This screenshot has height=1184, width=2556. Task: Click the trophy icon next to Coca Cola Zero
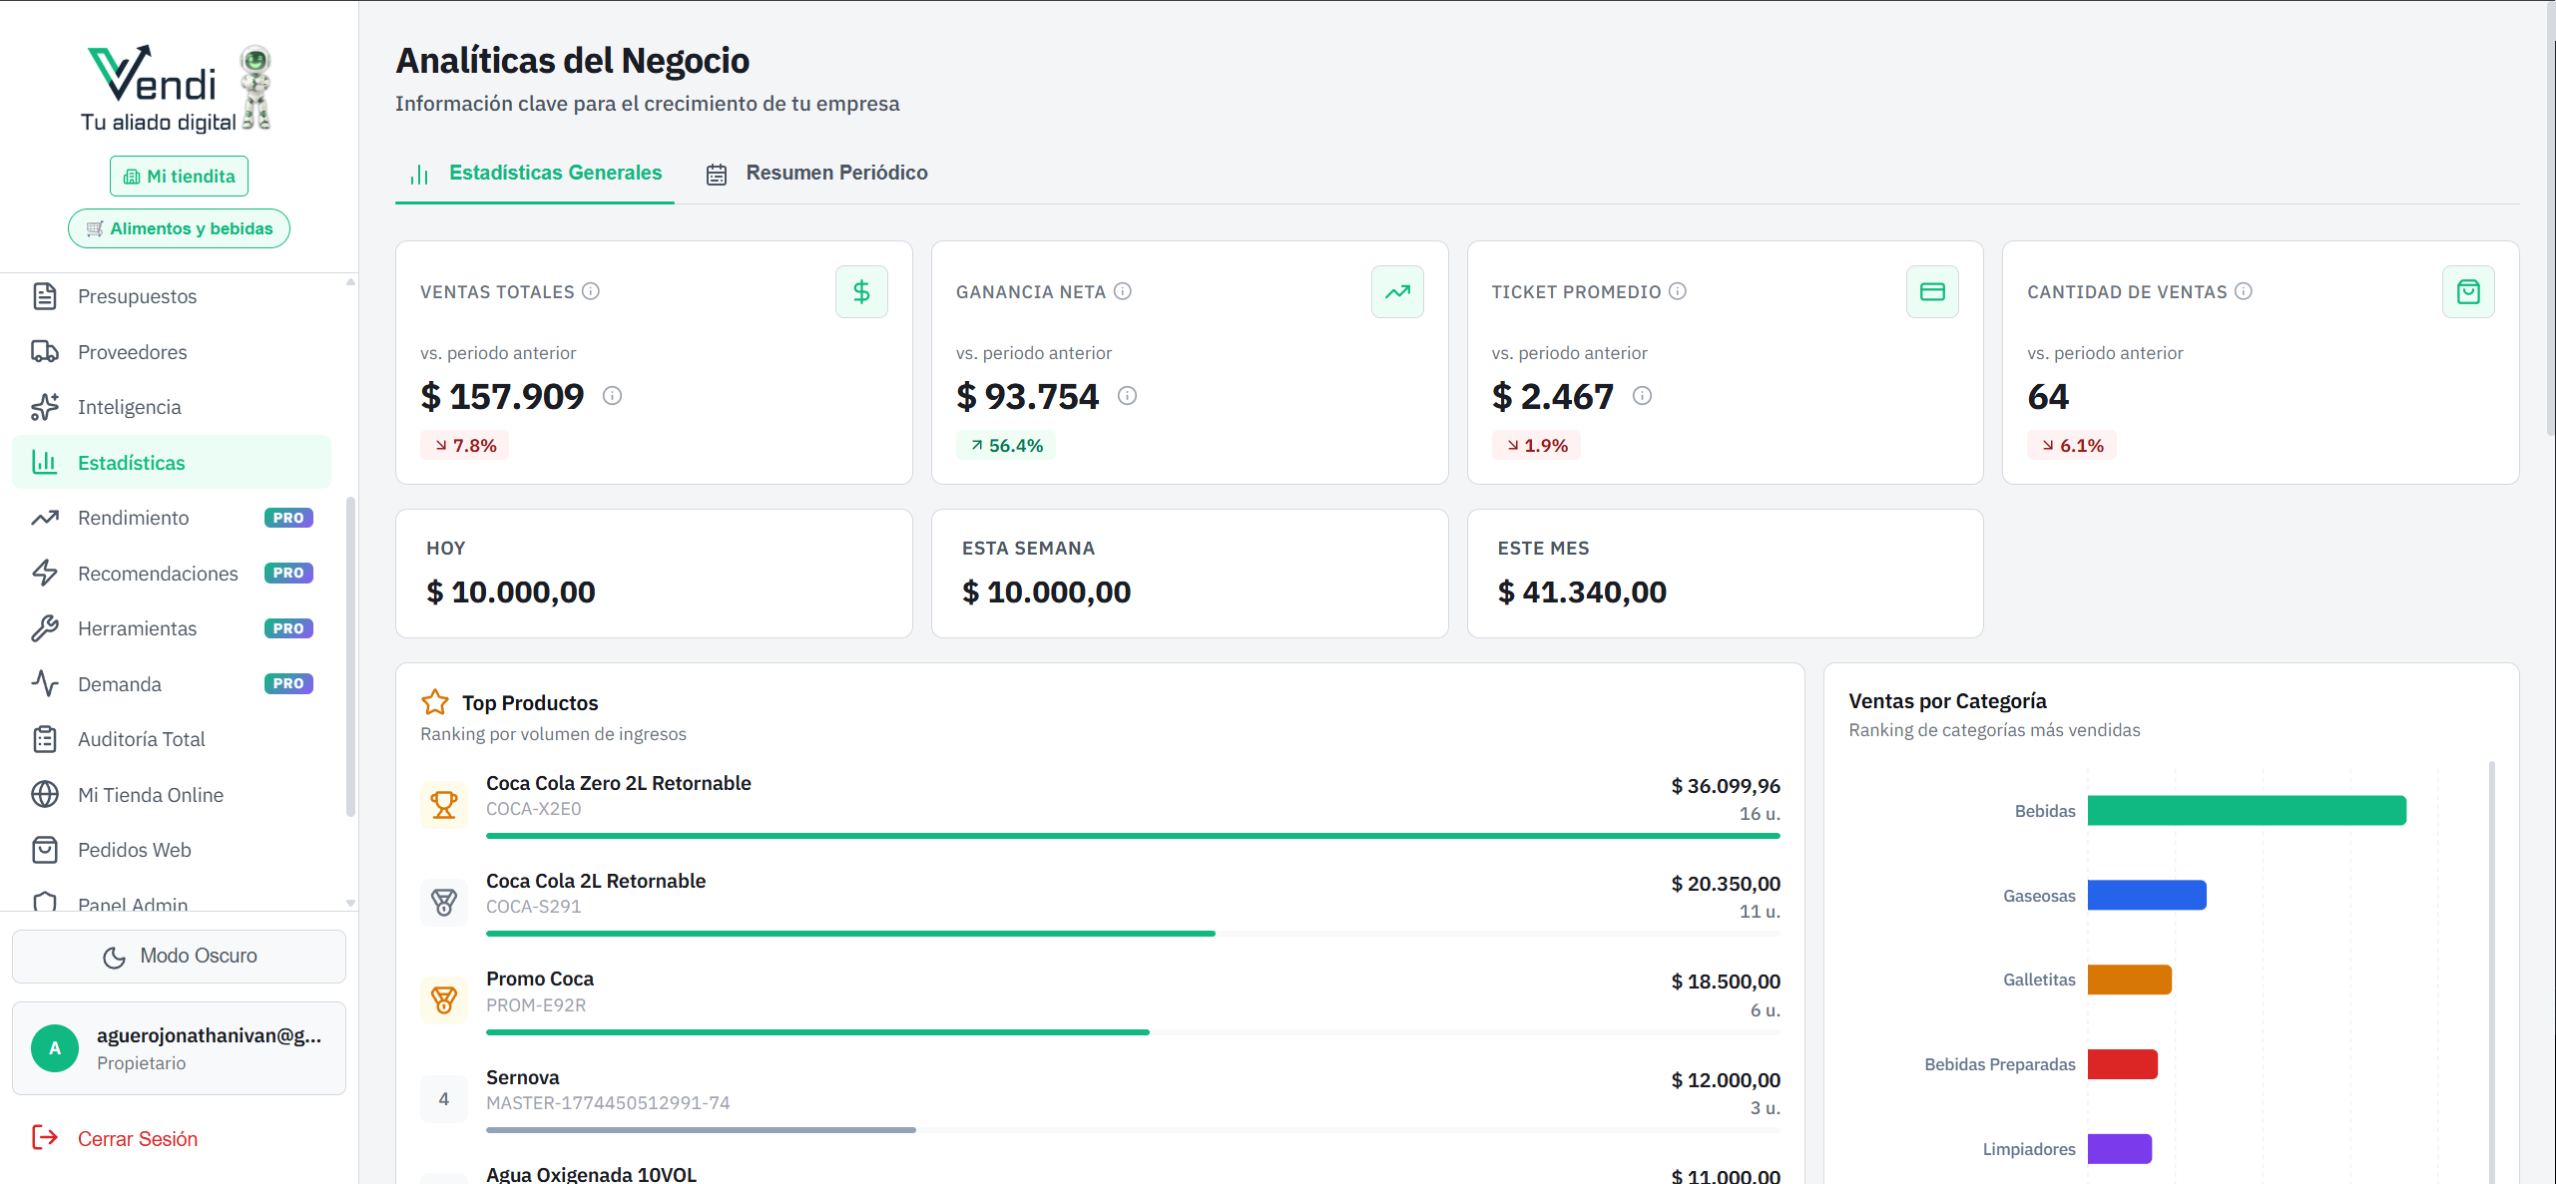pyautogui.click(x=443, y=804)
